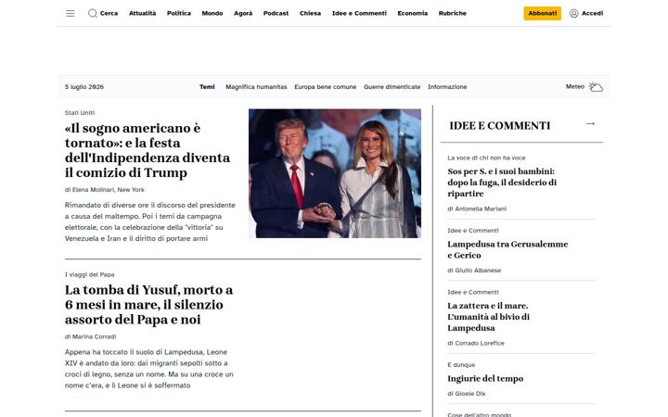Click author Antonella Mariani
Image resolution: width=668 pixels, height=417 pixels.
pyautogui.click(x=477, y=208)
